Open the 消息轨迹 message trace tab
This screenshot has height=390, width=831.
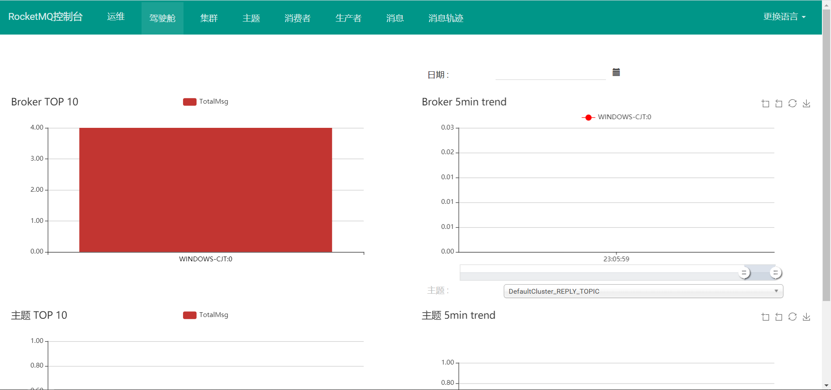[446, 18]
